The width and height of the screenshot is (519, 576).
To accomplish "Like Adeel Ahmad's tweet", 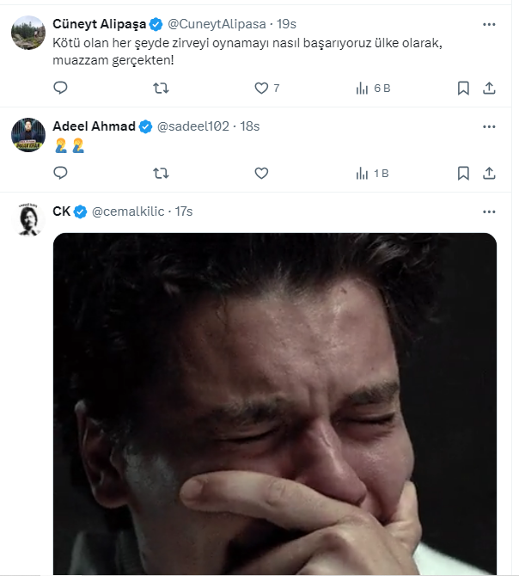I will [262, 173].
